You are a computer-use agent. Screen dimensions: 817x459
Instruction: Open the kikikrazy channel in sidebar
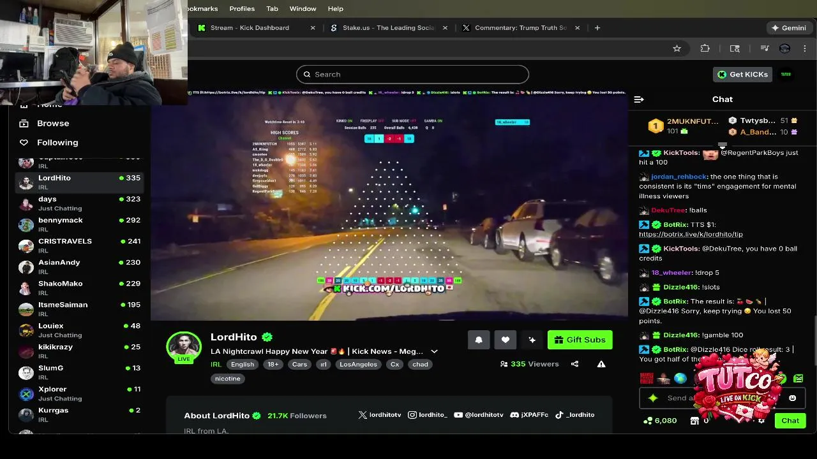click(79, 351)
